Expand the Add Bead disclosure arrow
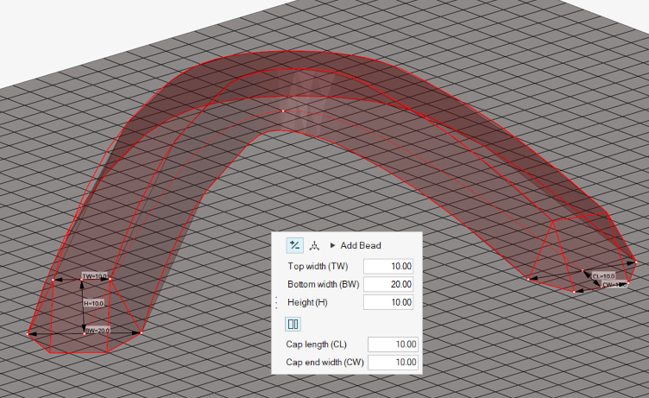Screen dimensions: 649x398 point(333,245)
